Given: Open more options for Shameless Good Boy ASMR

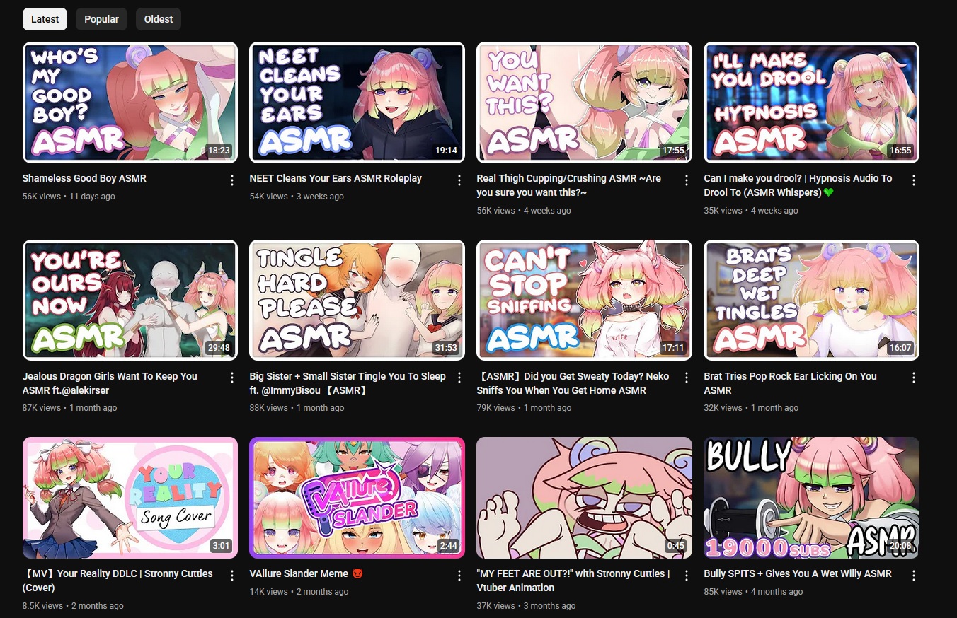Looking at the screenshot, I should 232,180.
